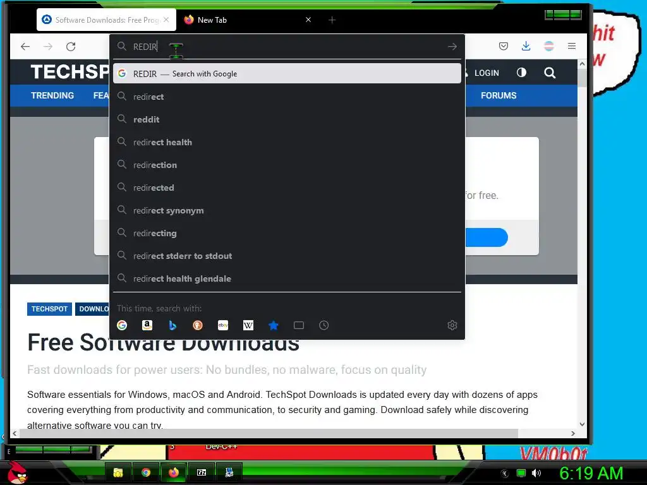The width and height of the screenshot is (647, 485).
Task: Open the 7-Zip taskbar icon
Action: [x=202, y=472]
